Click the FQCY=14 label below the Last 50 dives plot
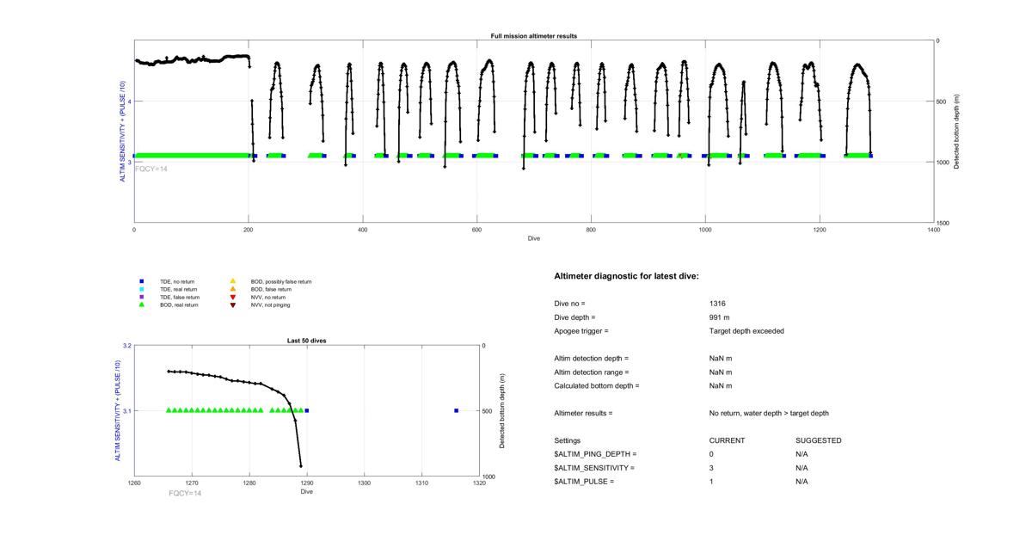This screenshot has width=1032, height=535. (185, 493)
